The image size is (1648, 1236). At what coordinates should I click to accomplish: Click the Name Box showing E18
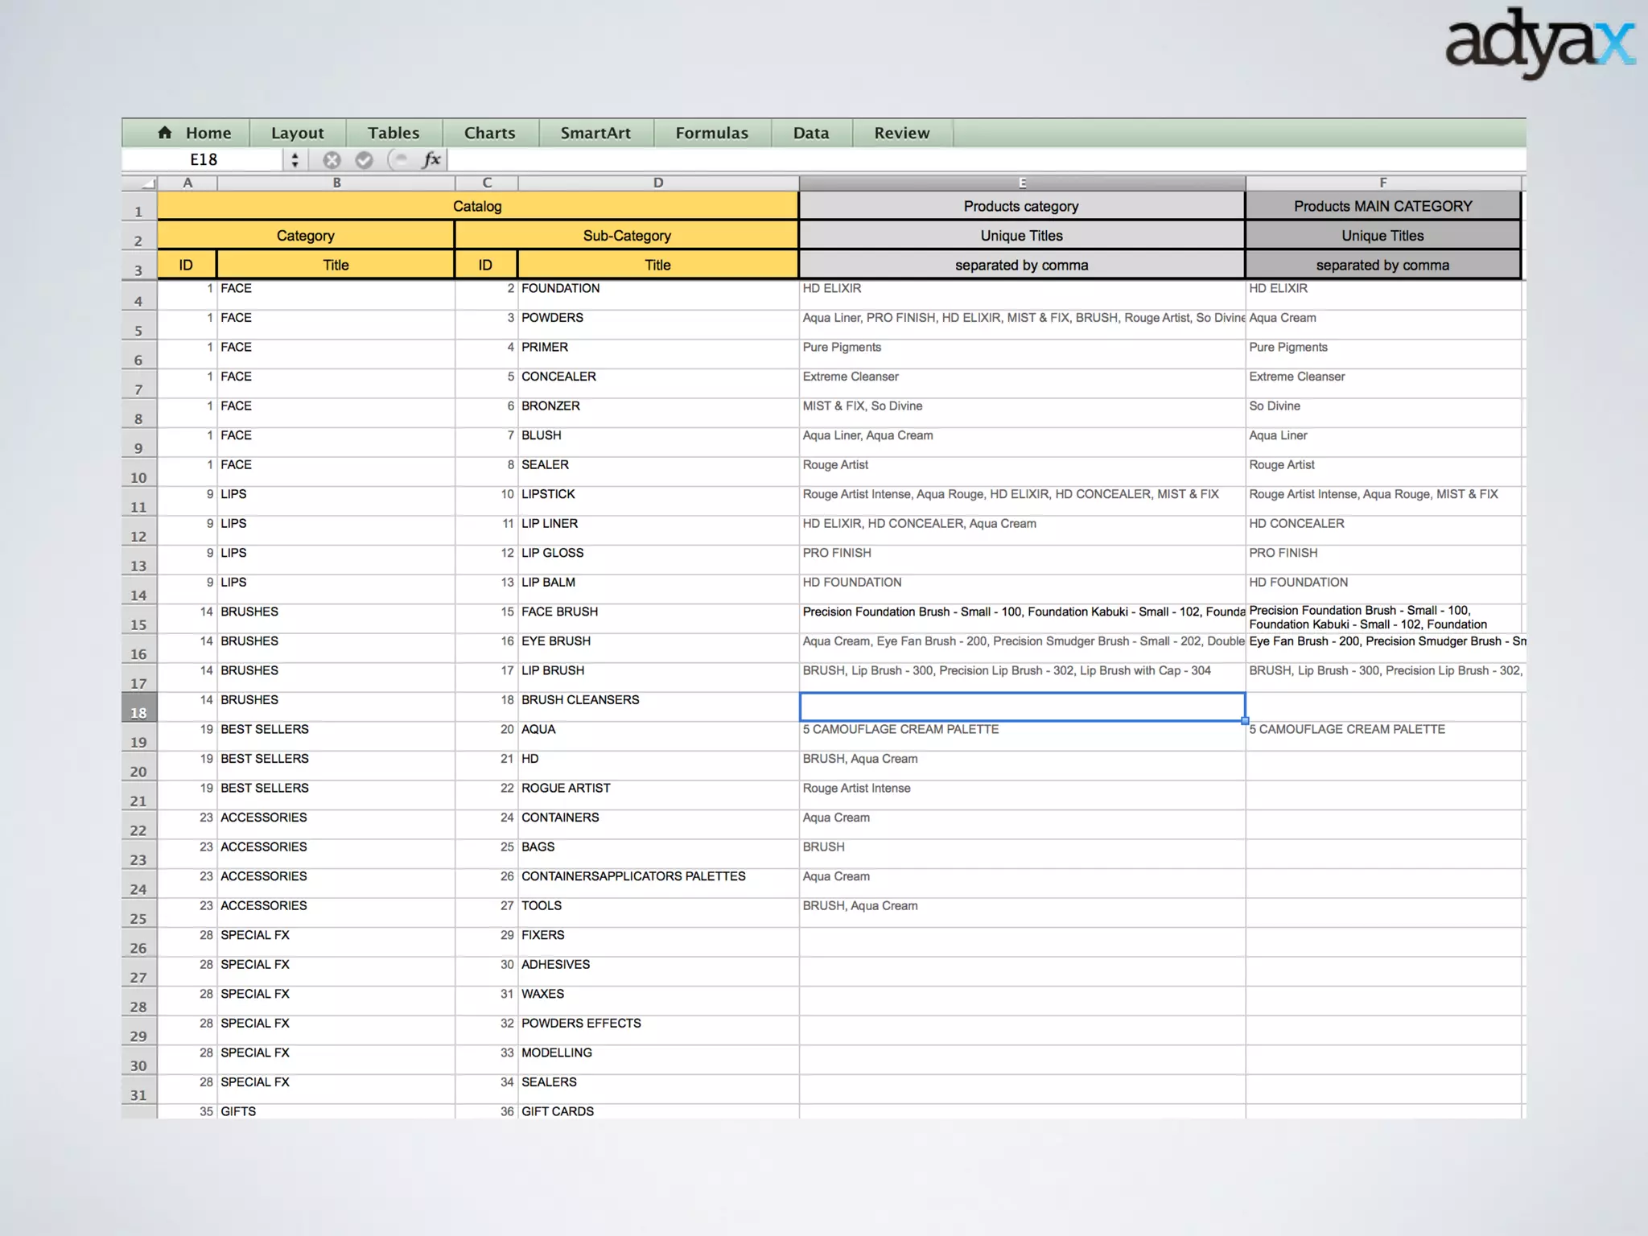tap(204, 160)
